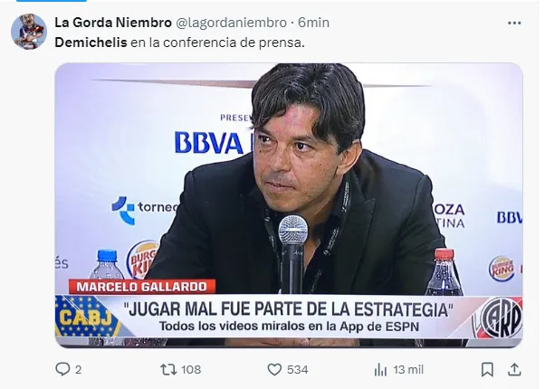Open the three-dot more options menu
Image resolution: width=545 pixels, height=389 pixels.
(x=514, y=23)
